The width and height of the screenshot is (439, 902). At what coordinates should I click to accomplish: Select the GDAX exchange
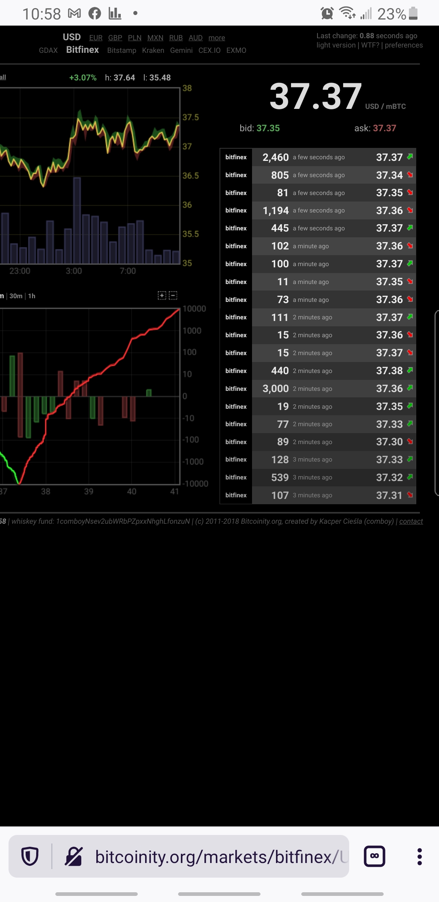click(x=48, y=50)
